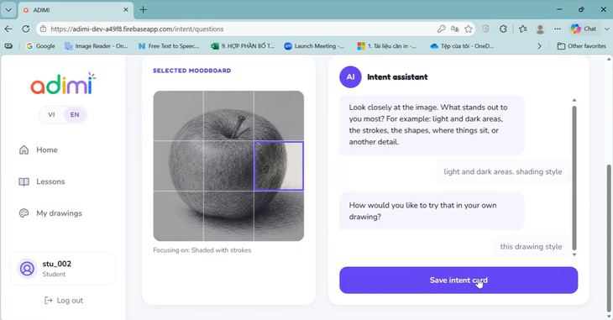Click the My drawings palette icon
Screen dimensions: 613x320
(24, 213)
